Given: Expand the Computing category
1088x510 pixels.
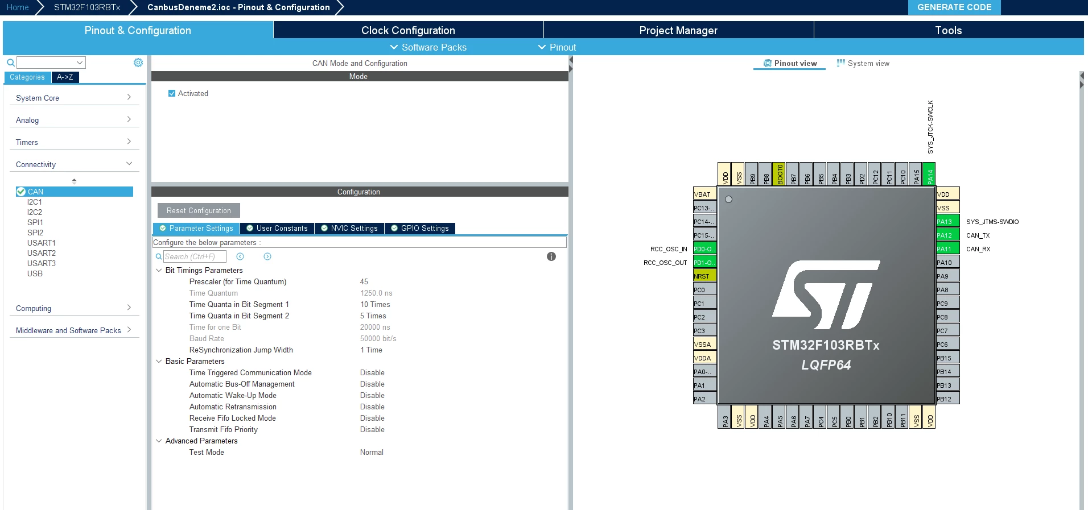Looking at the screenshot, I should (x=74, y=308).
